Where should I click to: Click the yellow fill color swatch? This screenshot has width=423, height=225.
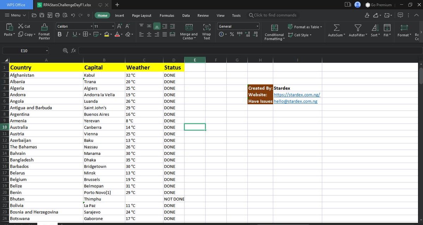point(107,35)
